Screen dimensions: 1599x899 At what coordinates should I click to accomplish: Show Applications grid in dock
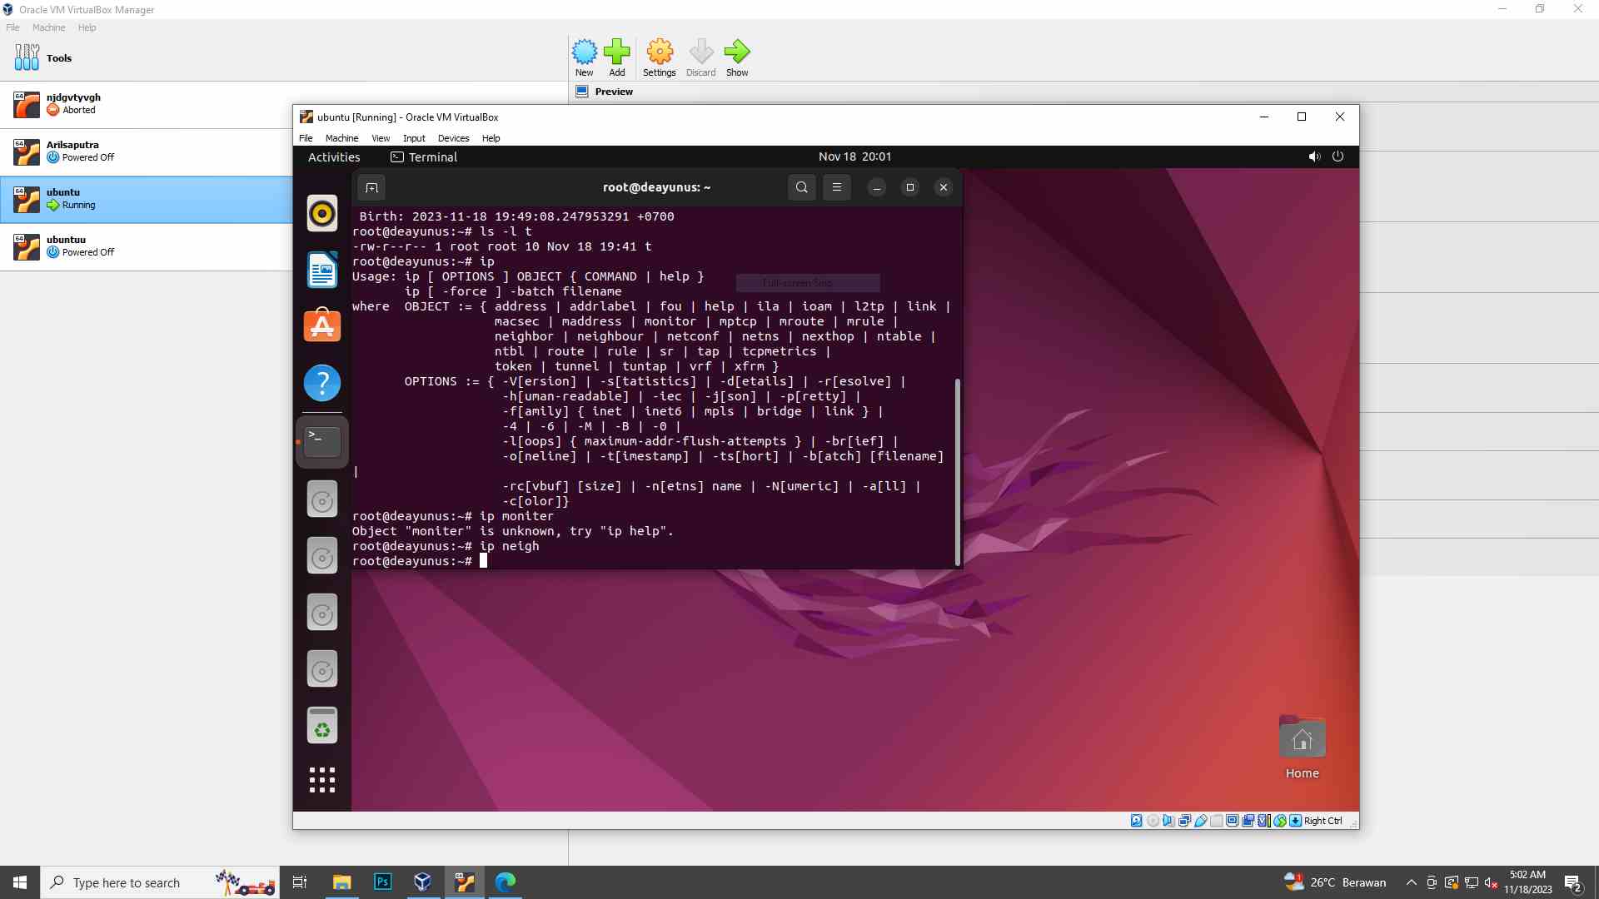(x=322, y=780)
